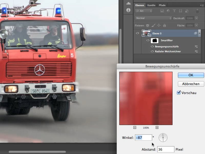Collapse Ebene 0 smart filter list

[200, 33]
